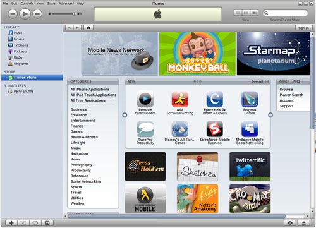
Task: Click the eject disc button
Action: 303,223
